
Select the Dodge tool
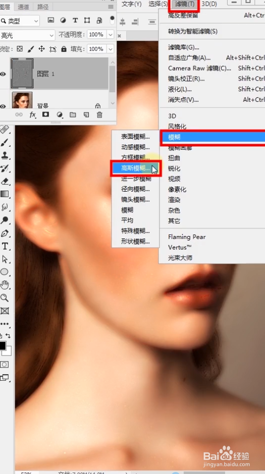tap(4, 220)
